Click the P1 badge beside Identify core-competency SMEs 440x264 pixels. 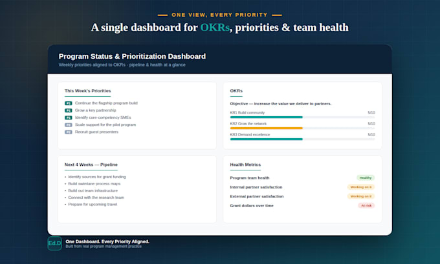click(x=69, y=118)
